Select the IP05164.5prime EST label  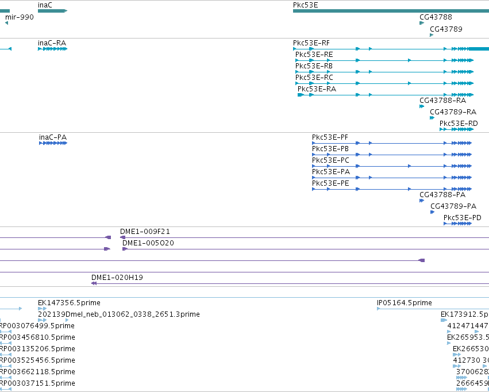click(404, 303)
